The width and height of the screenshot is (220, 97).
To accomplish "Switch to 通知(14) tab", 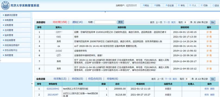I will click(78, 22).
